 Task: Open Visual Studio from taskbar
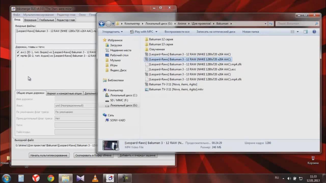click(x=80, y=178)
